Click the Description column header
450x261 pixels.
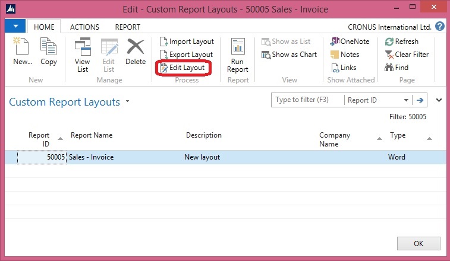tap(204, 135)
